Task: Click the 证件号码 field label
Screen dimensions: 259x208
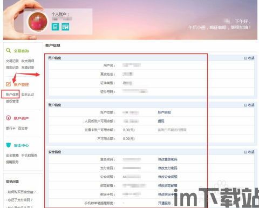Action: 108,92
